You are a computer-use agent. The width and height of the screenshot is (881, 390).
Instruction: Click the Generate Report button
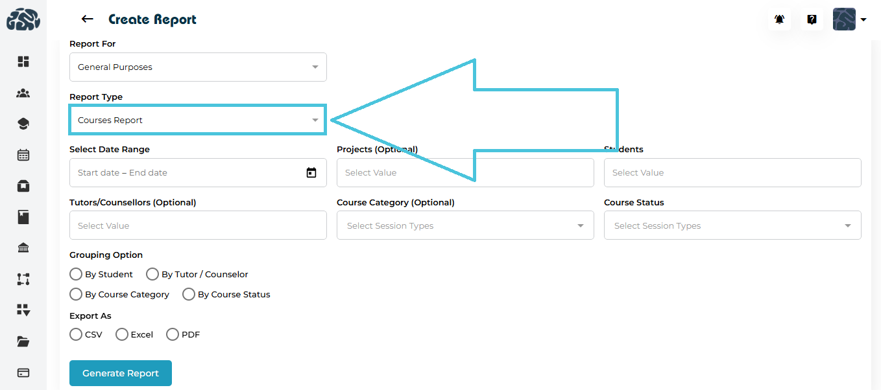point(121,373)
